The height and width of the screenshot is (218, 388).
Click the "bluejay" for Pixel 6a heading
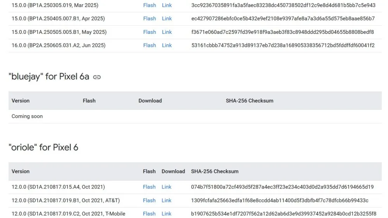(49, 77)
